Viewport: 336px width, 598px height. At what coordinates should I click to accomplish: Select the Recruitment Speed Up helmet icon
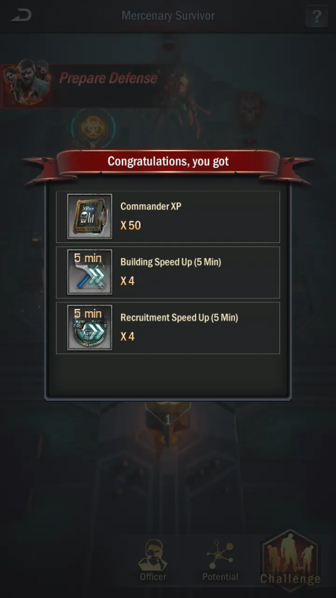90,327
